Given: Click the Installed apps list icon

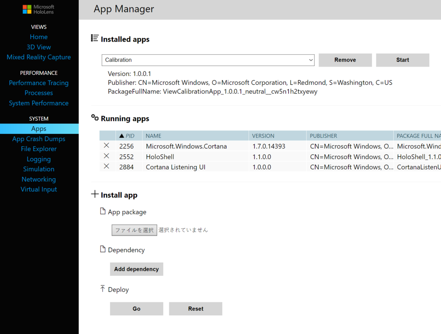Looking at the screenshot, I should (x=94, y=38).
